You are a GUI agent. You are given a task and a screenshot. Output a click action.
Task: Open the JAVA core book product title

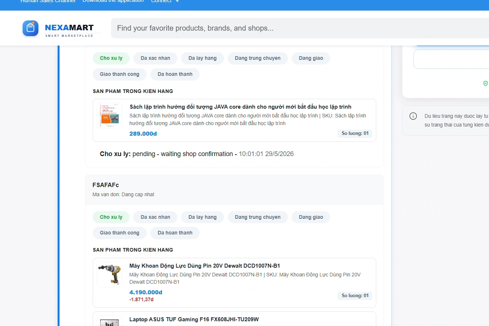pyautogui.click(x=240, y=107)
